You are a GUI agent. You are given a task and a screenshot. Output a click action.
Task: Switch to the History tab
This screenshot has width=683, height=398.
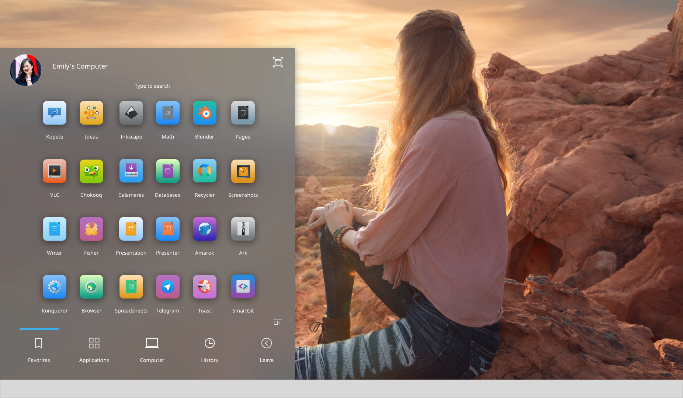209,349
